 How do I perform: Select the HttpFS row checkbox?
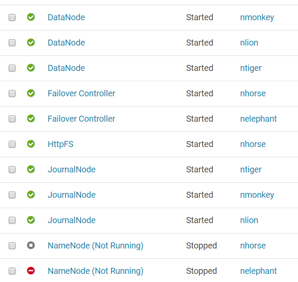(12, 144)
